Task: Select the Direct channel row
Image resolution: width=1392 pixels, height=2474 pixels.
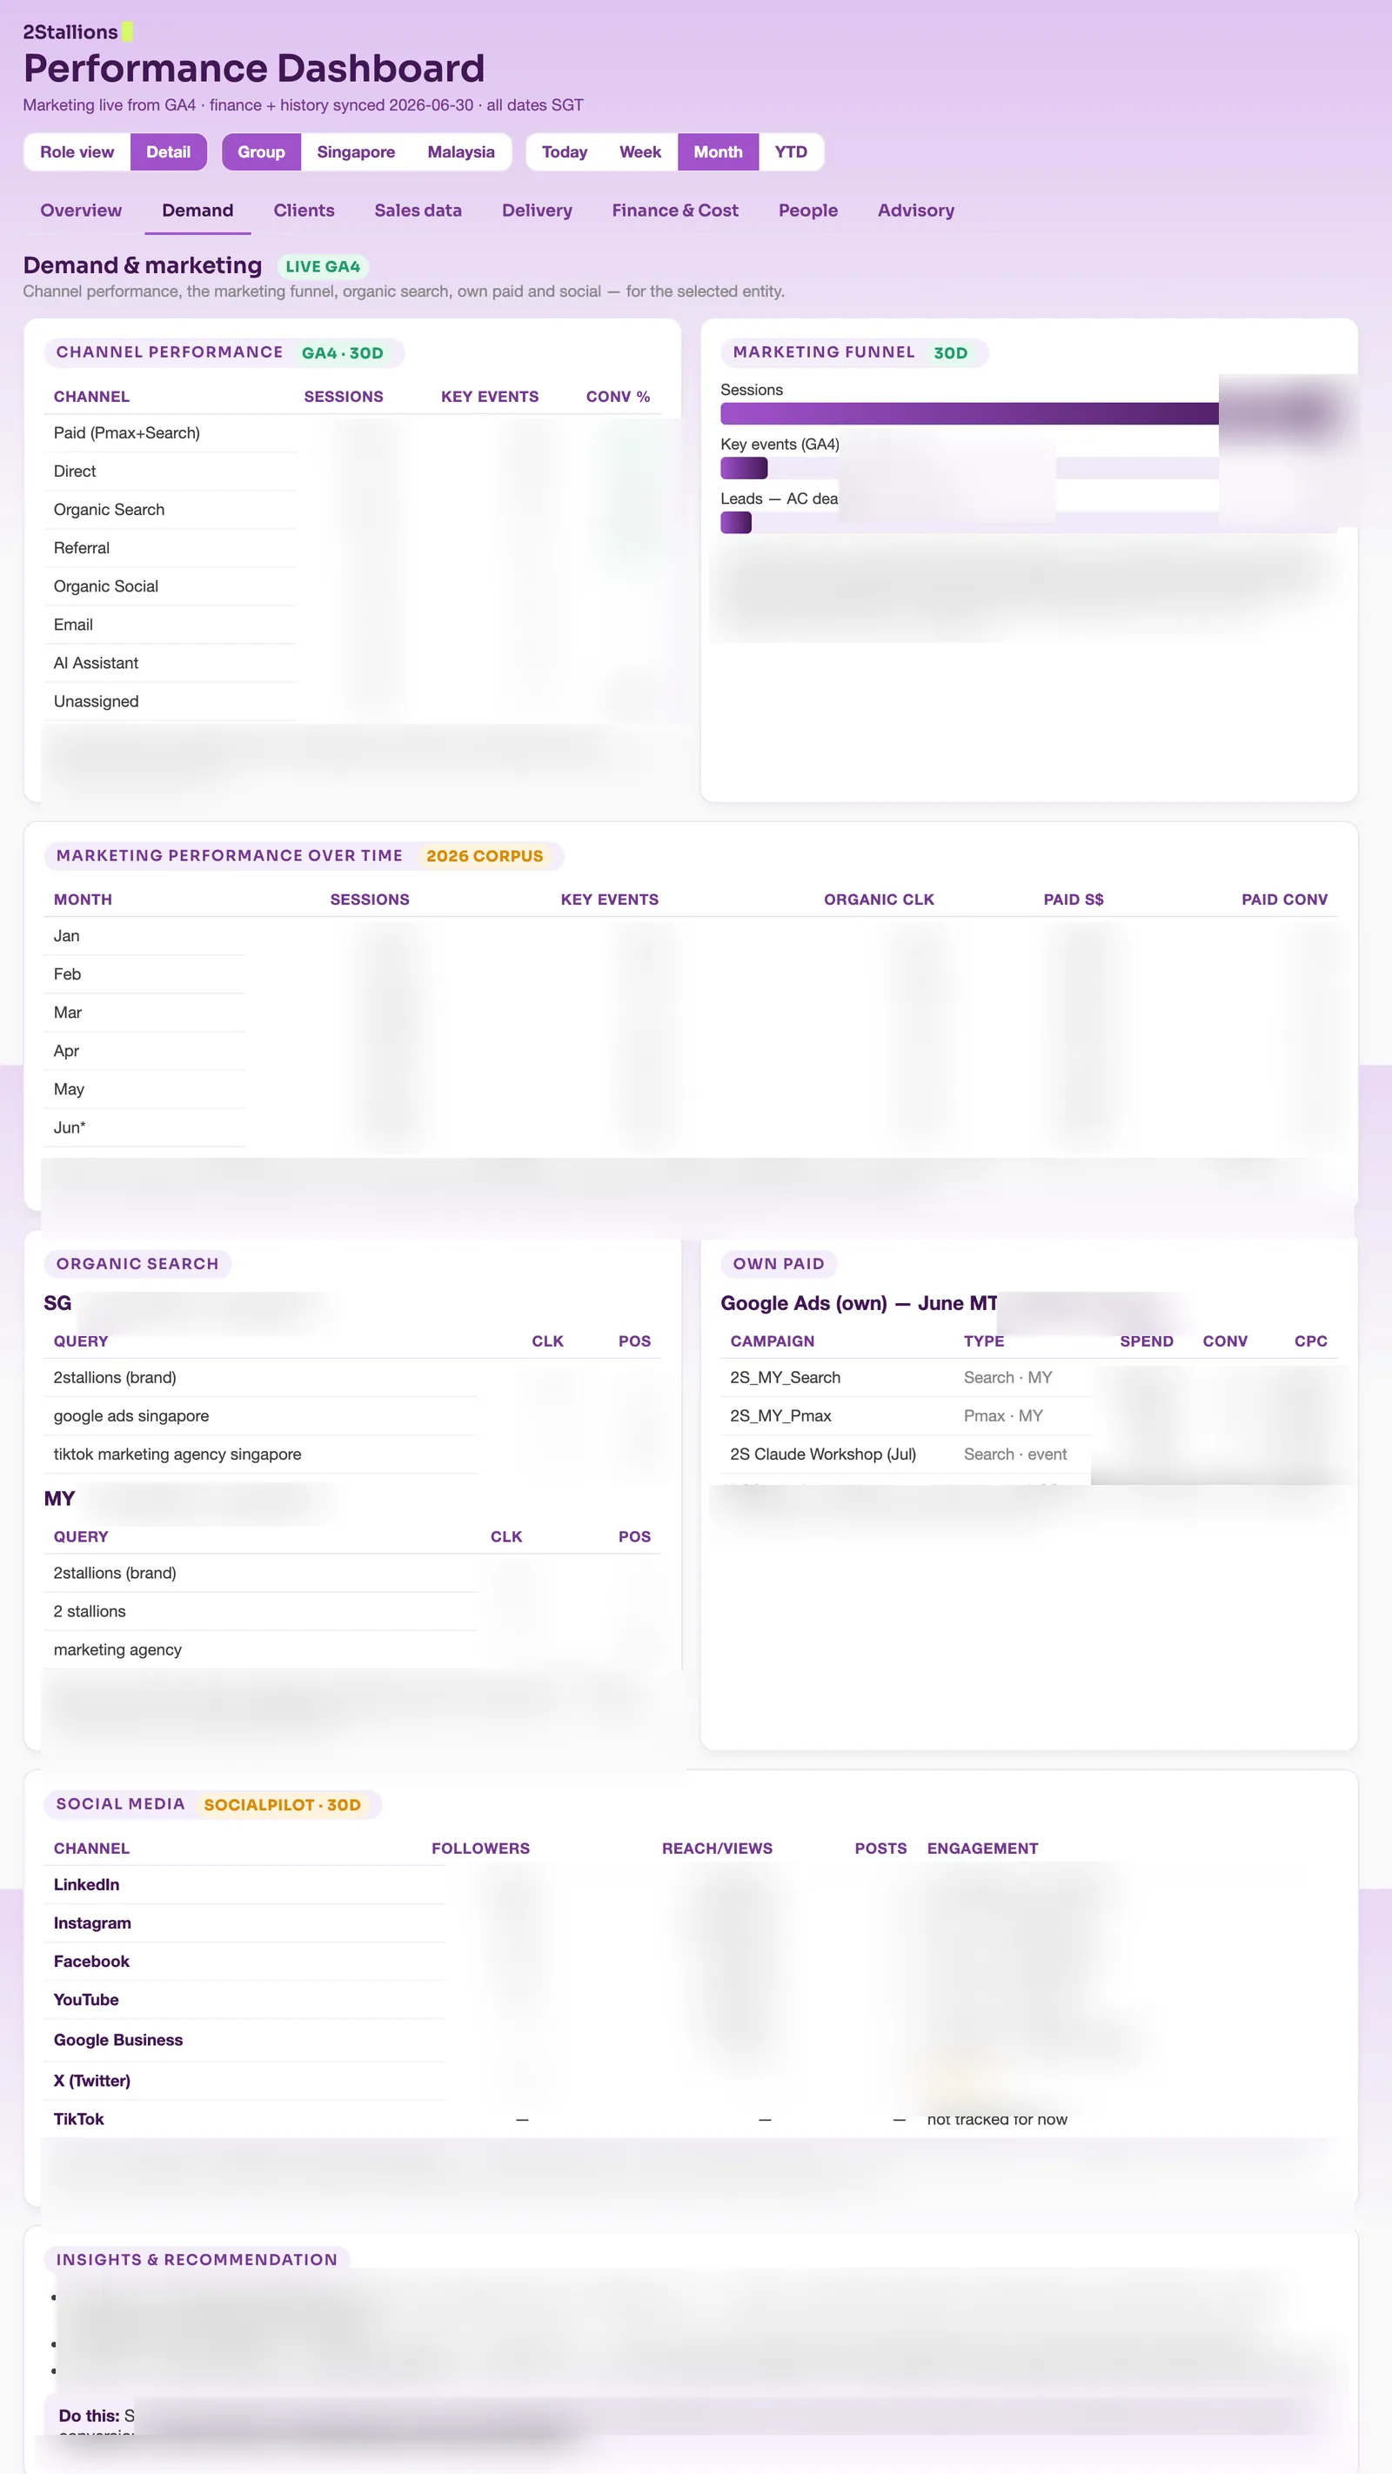Action: (x=352, y=471)
